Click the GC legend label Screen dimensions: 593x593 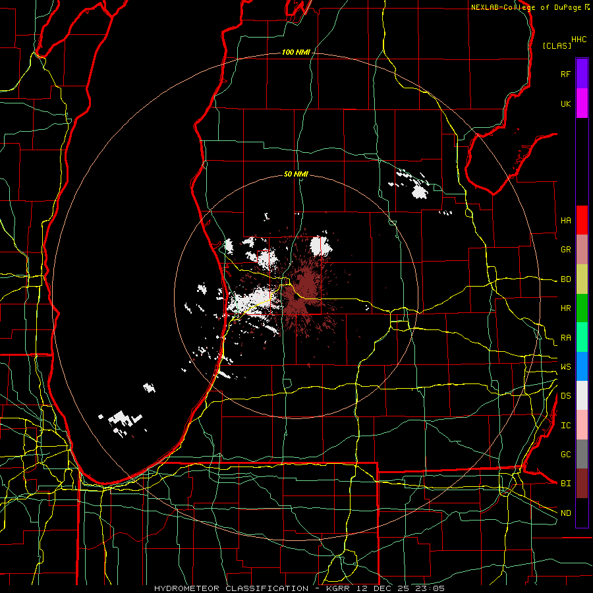point(565,455)
